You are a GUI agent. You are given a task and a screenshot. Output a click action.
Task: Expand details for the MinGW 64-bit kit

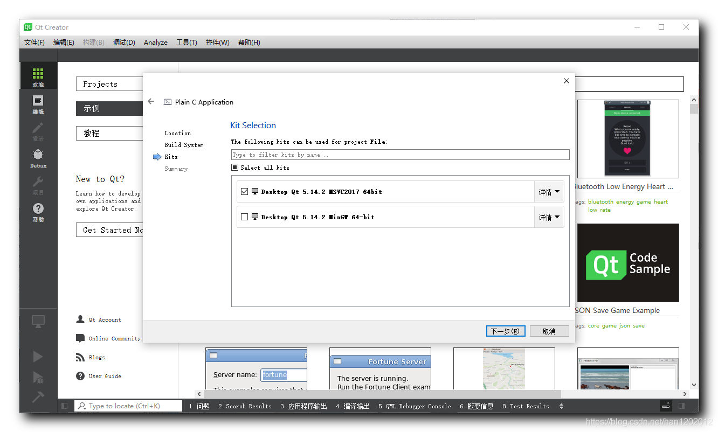[549, 217]
